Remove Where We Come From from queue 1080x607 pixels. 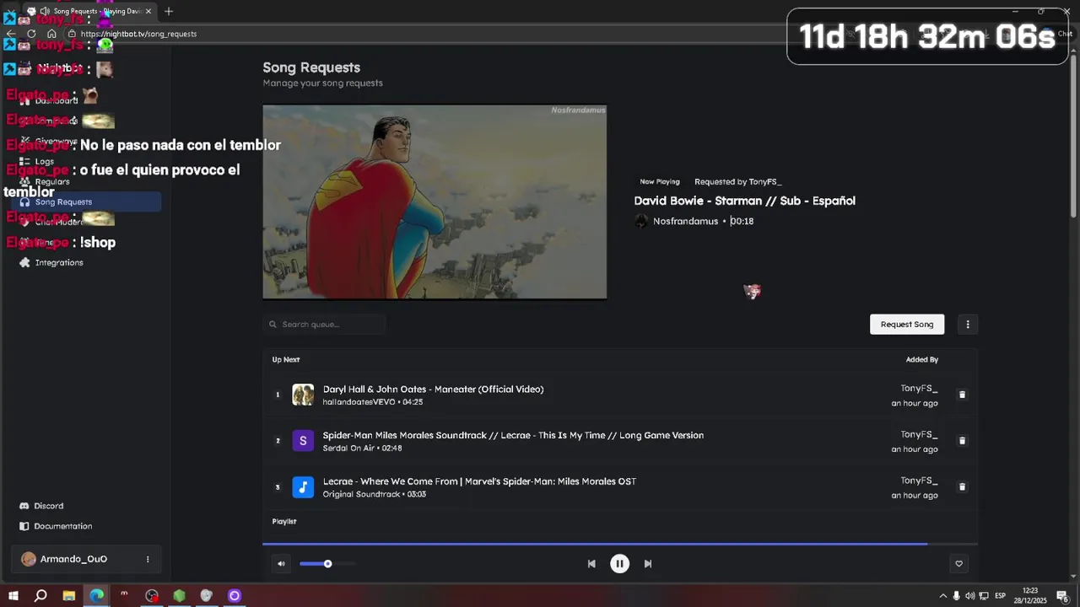962,487
